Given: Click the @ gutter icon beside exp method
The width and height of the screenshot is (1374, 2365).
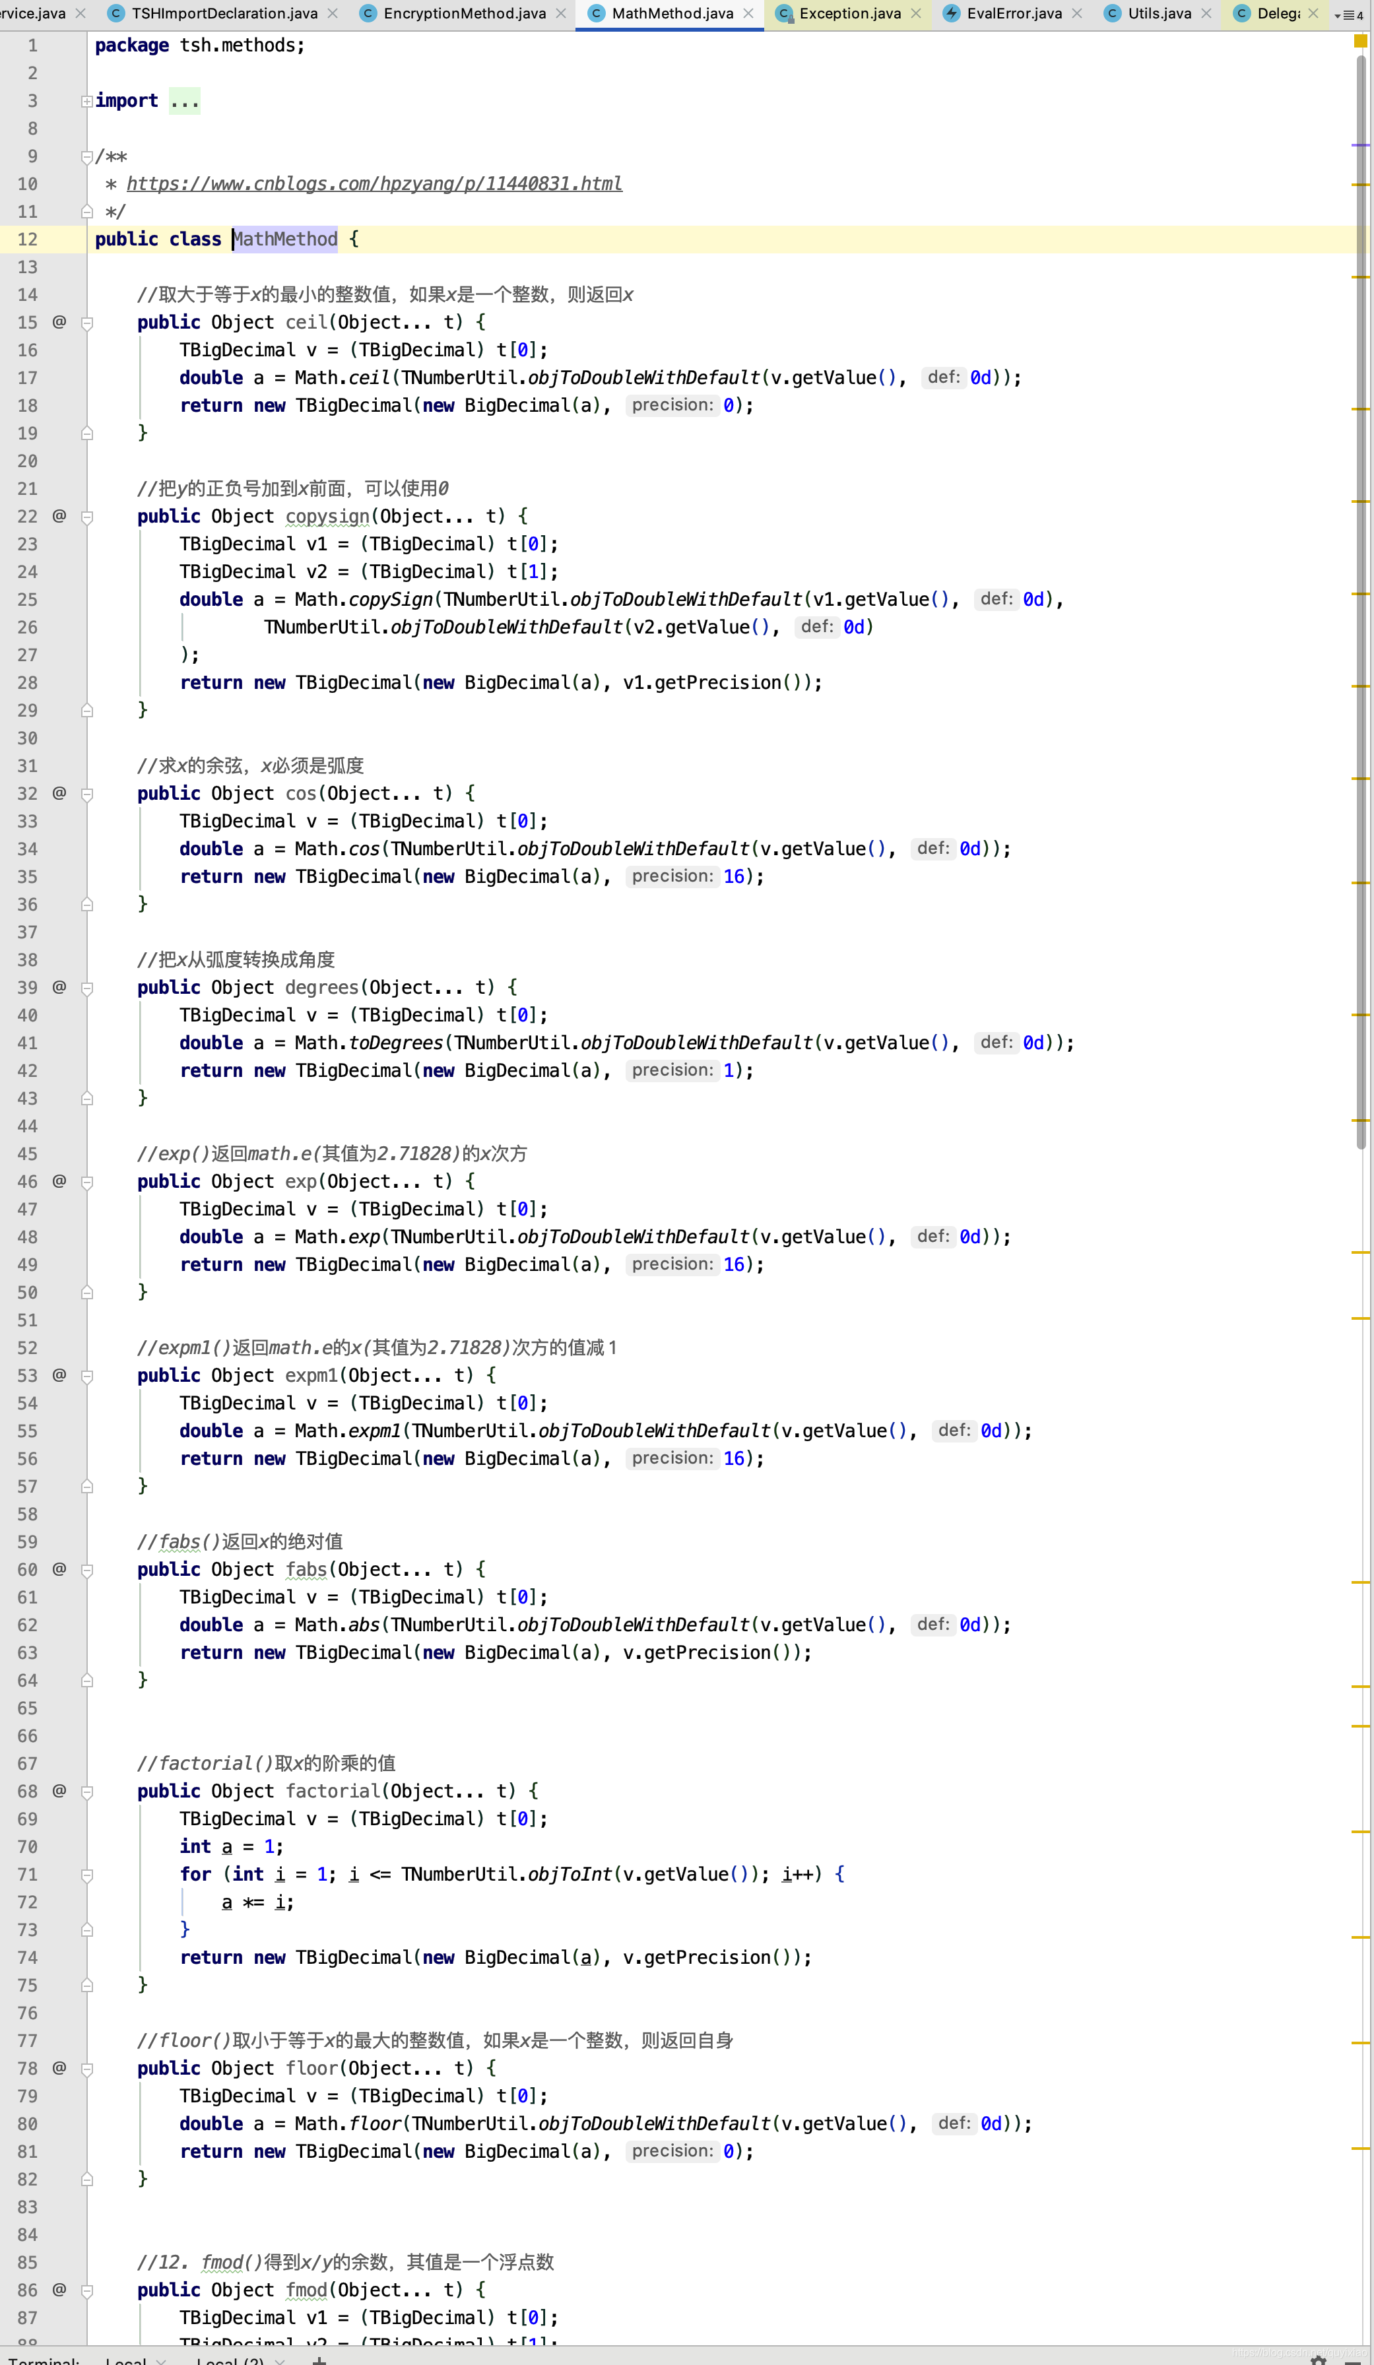Looking at the screenshot, I should (59, 1181).
